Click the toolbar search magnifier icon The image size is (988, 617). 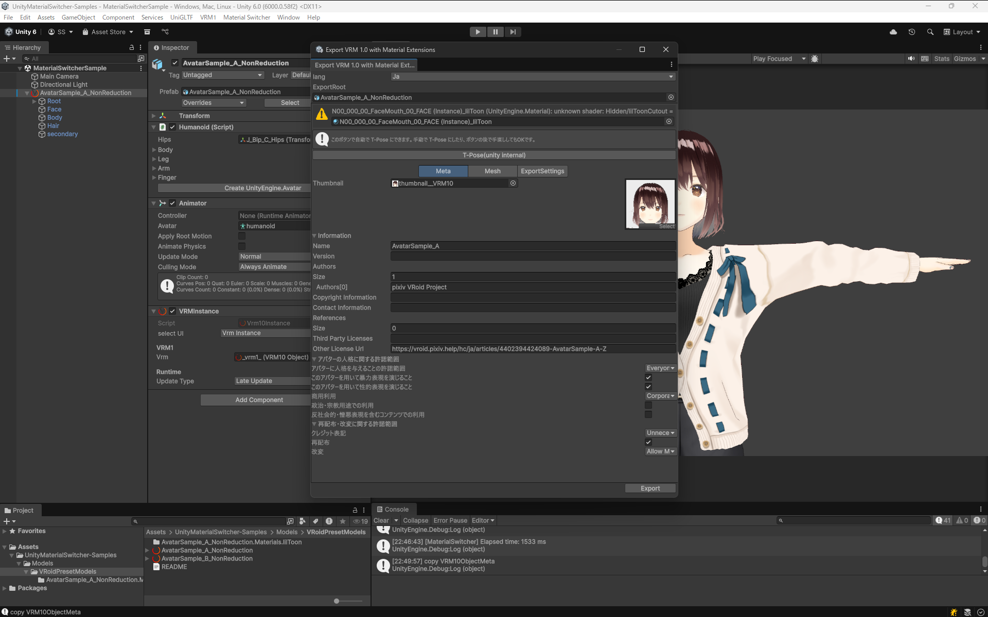pos(930,32)
